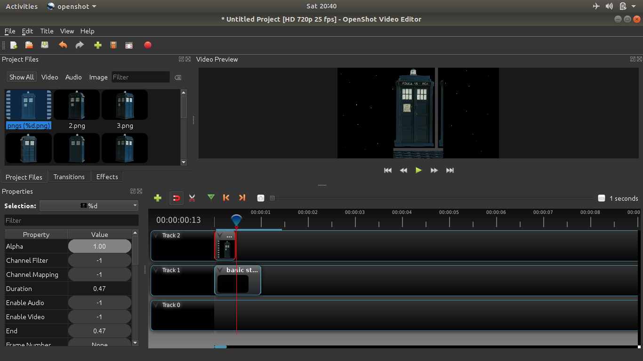Show All project files
The width and height of the screenshot is (643, 361).
click(22, 77)
